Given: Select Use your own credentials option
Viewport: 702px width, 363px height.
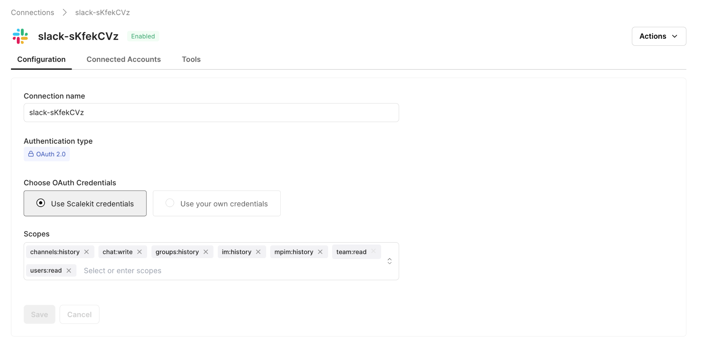Looking at the screenshot, I should [x=217, y=203].
